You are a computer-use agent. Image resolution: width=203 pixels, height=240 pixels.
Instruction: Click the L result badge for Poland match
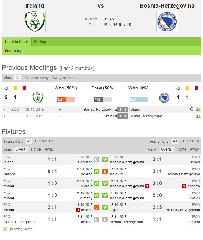(x=97, y=207)
